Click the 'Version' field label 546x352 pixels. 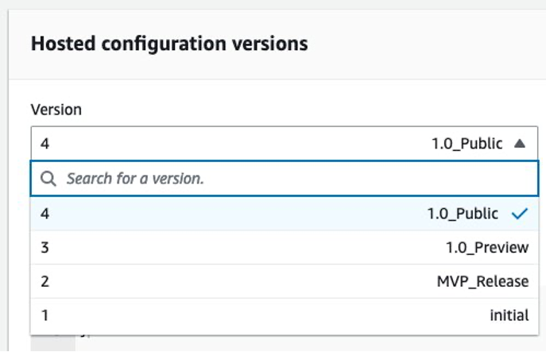pyautogui.click(x=56, y=110)
